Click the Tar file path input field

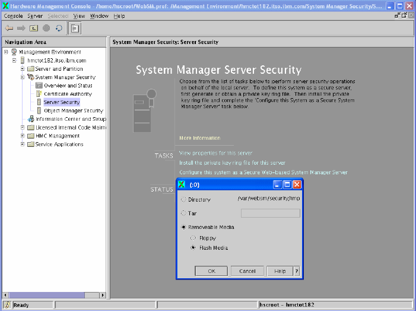point(271,213)
